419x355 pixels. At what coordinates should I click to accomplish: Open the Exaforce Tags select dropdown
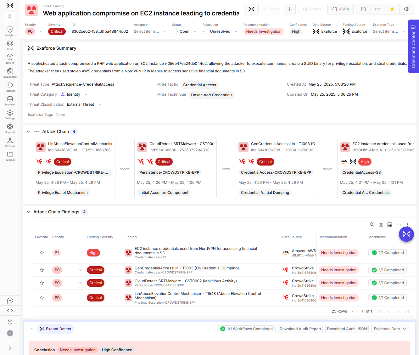pos(389,31)
